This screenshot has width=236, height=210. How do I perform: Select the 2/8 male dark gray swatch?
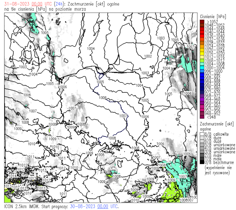tap(202, 155)
